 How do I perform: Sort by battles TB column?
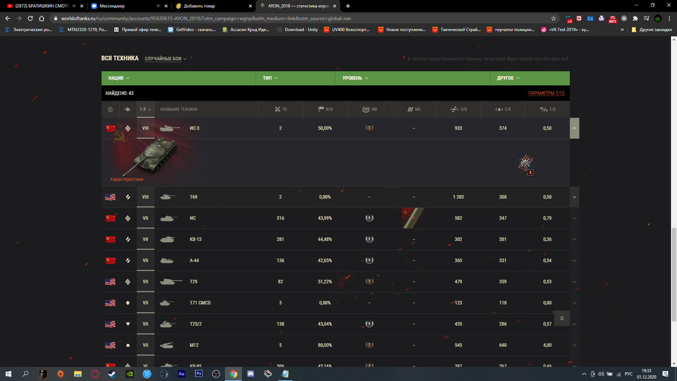point(281,109)
